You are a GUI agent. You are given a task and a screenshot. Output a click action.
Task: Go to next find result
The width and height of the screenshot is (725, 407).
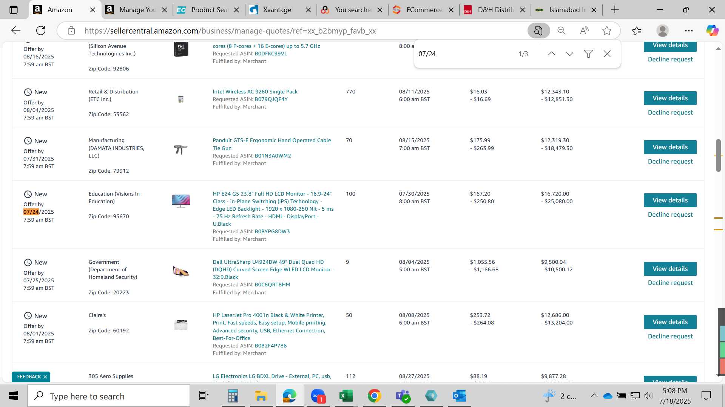click(570, 54)
